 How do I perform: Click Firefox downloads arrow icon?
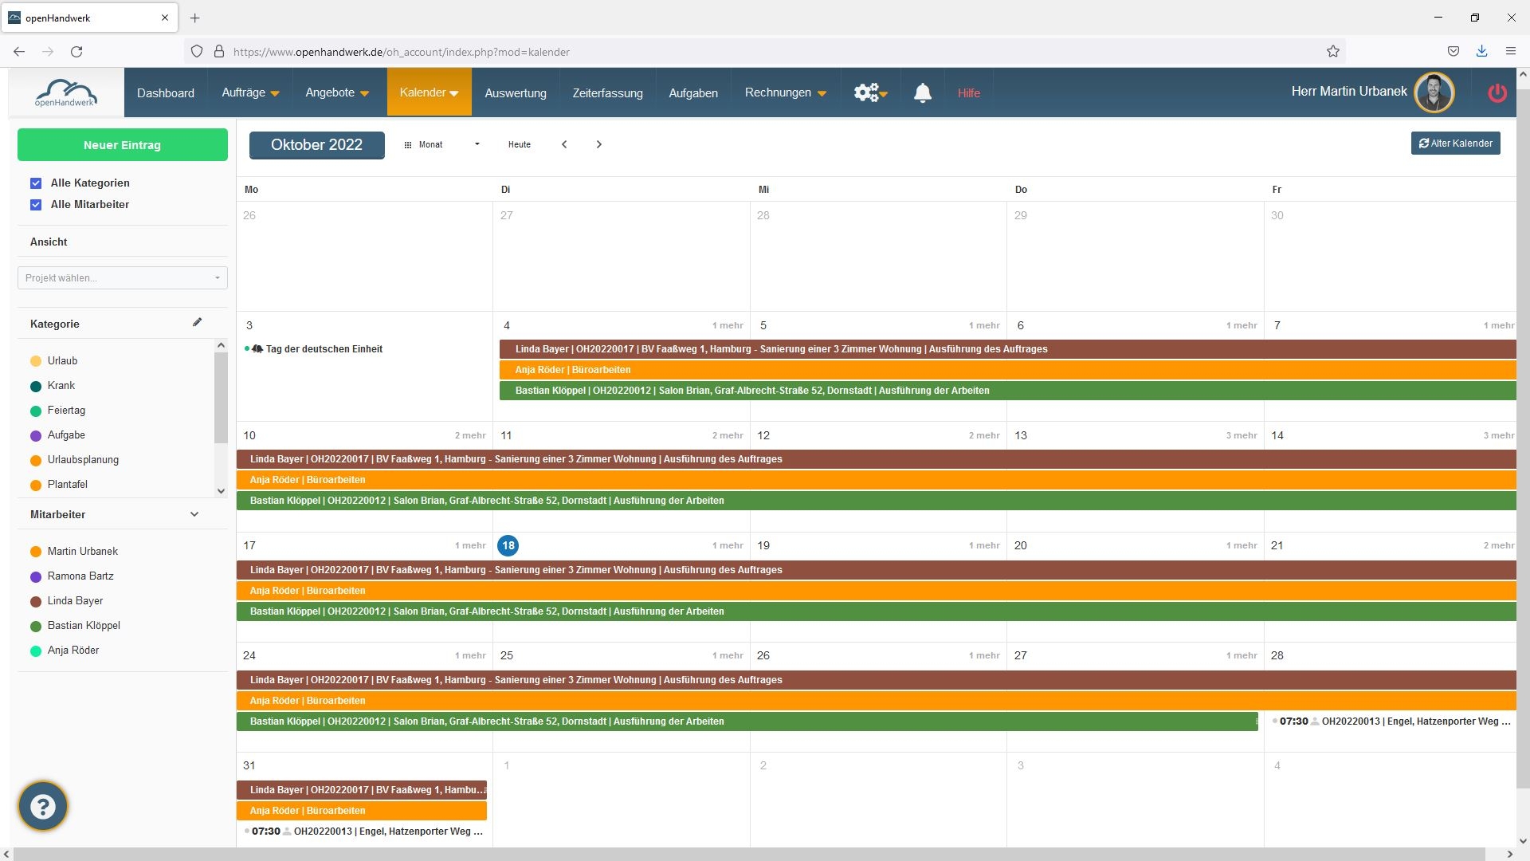pos(1481,51)
